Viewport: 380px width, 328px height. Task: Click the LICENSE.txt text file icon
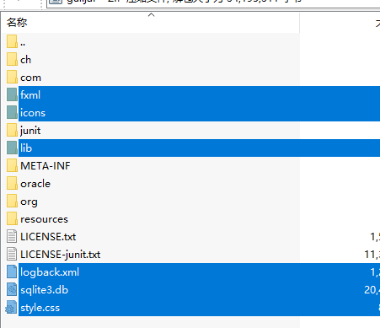[12, 236]
